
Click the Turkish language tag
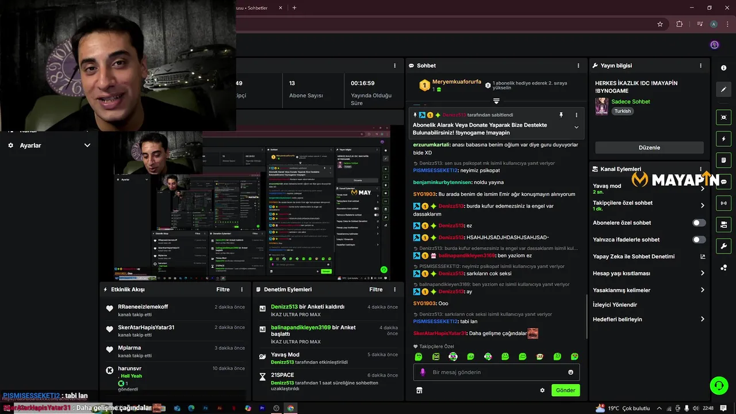(622, 111)
